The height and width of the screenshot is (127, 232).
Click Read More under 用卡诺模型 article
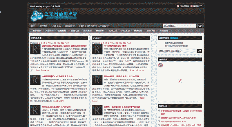137,70
